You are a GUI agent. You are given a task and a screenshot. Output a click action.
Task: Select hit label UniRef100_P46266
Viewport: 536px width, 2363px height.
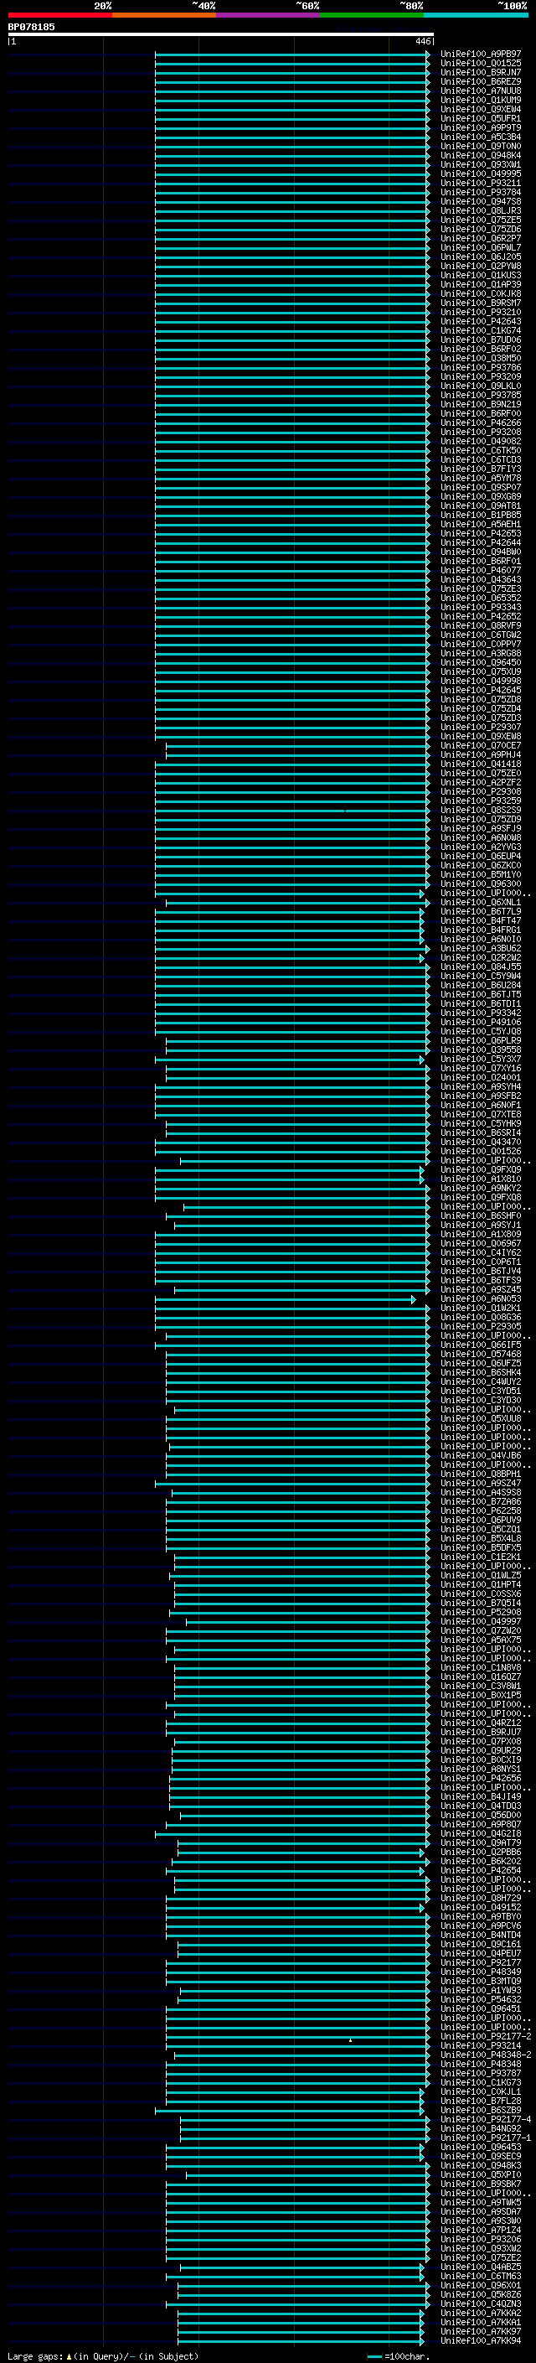tap(480, 422)
